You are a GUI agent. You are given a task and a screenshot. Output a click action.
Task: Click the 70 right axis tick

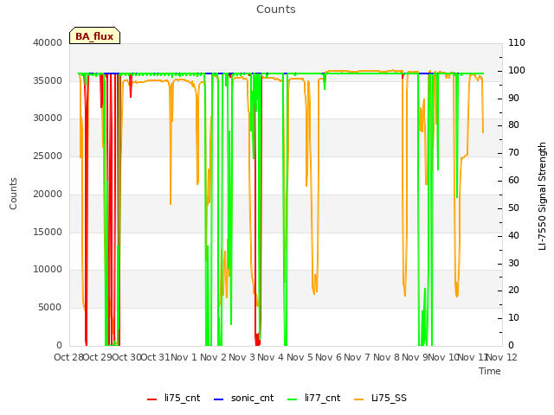click(513, 153)
